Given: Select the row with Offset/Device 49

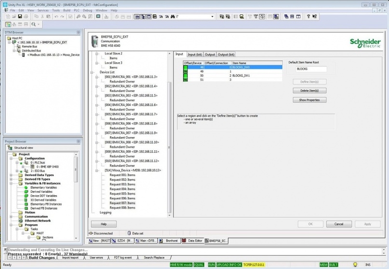Looking at the screenshot, I should 233,71.
